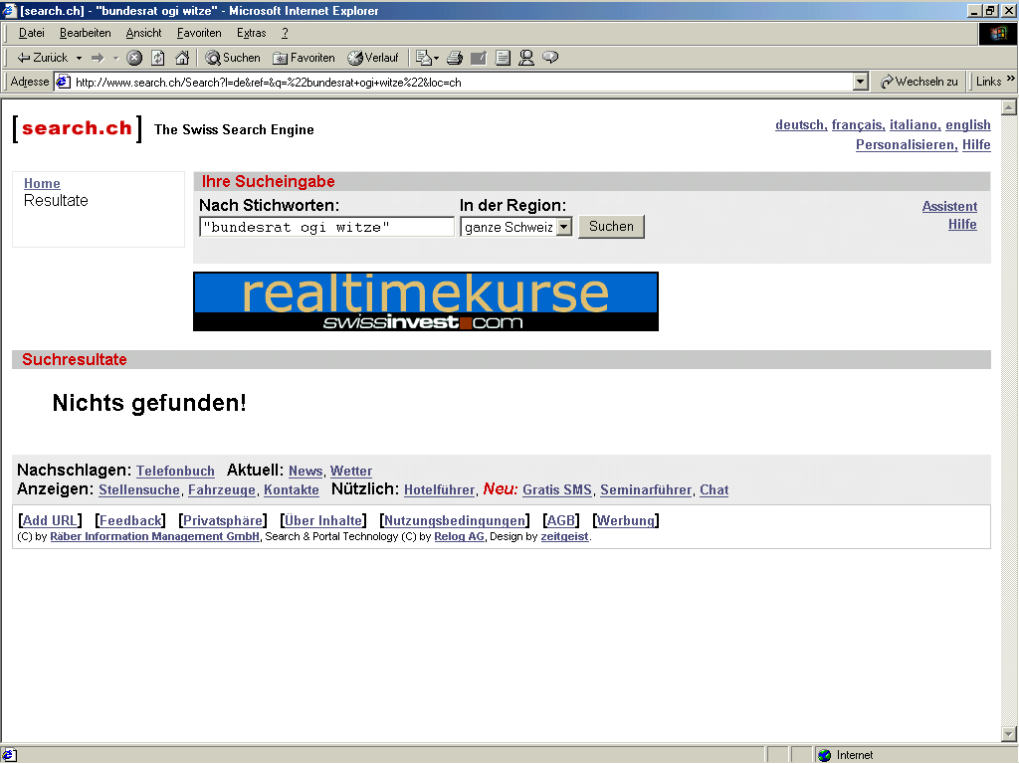Open the Kontakte link
The image size is (1019, 764).
click(292, 489)
